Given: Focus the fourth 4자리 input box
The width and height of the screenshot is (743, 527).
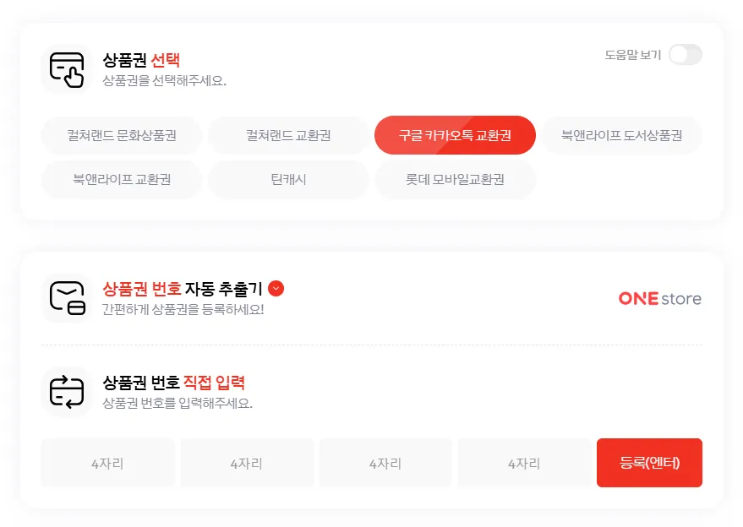Looking at the screenshot, I should pos(524,463).
